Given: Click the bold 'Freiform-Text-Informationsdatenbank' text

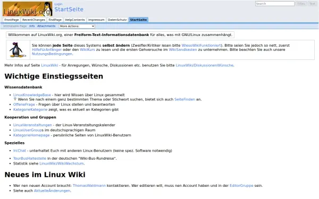Looking at the screenshot, I should coord(112,34).
